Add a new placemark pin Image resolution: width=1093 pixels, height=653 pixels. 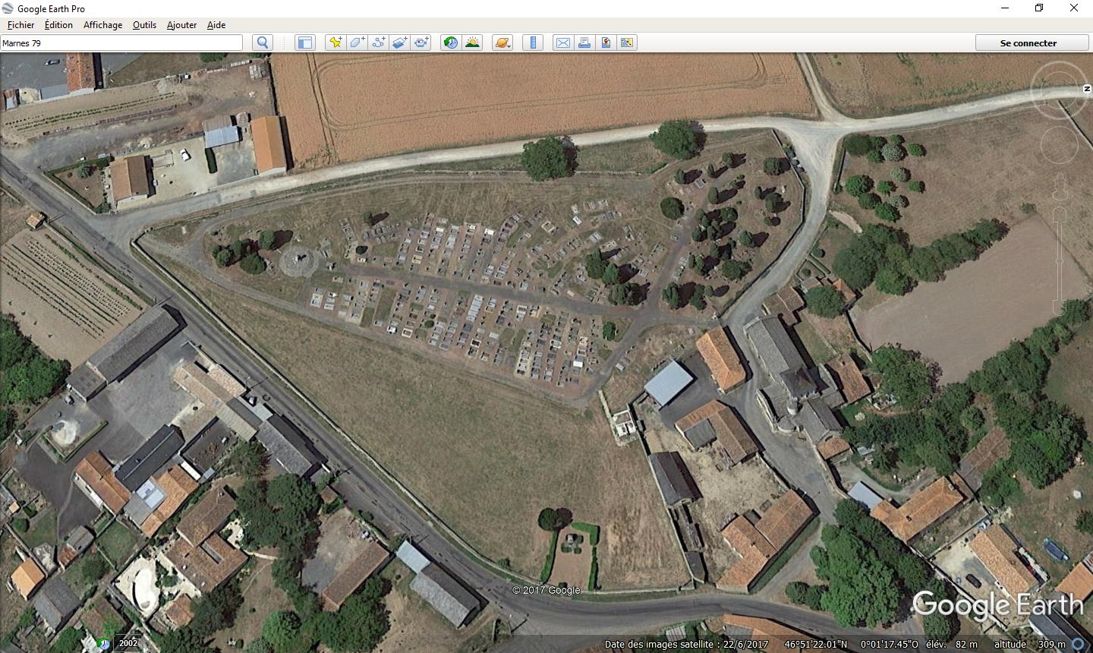tap(335, 43)
